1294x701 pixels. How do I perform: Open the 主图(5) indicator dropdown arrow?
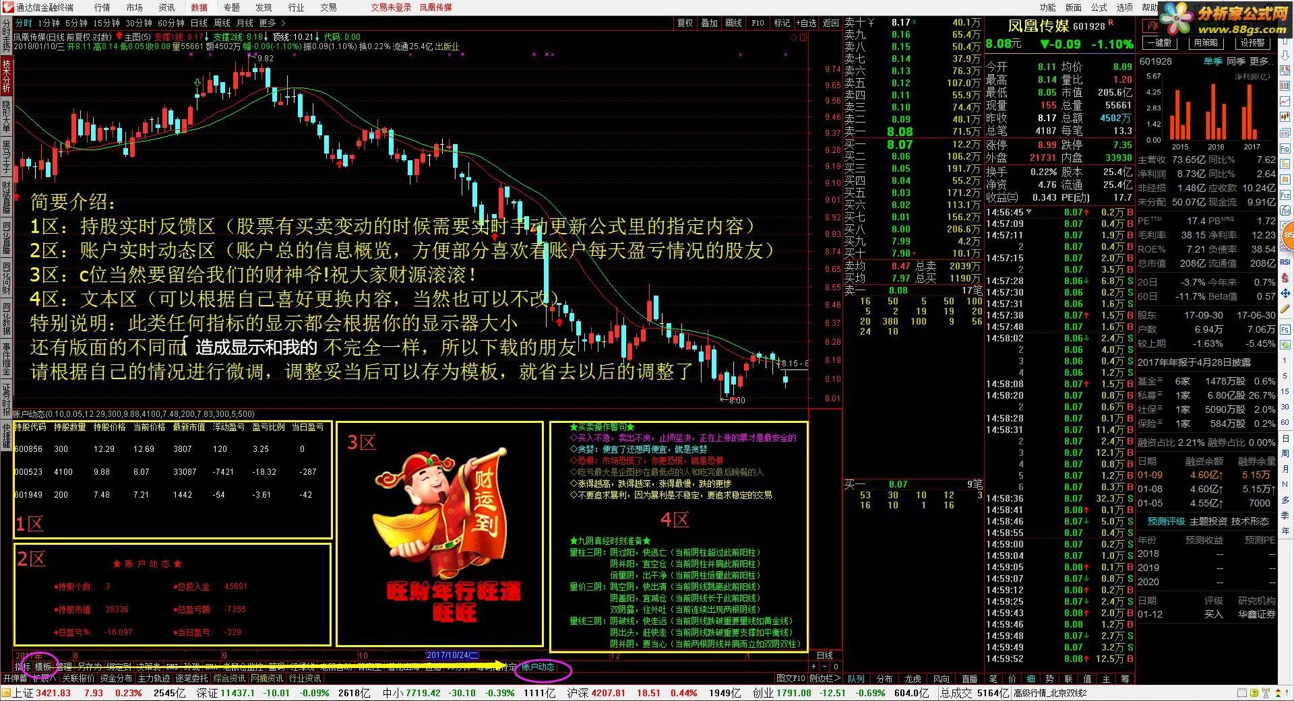tap(119, 36)
